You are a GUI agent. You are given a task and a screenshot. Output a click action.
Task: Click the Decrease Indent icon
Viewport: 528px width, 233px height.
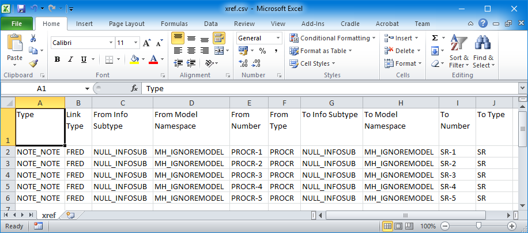tap(178, 63)
